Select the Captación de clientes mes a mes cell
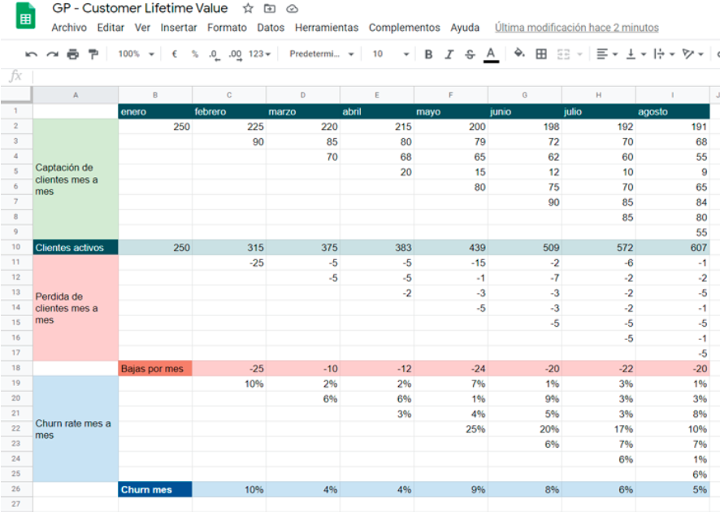This screenshot has width=720, height=512. coord(76,179)
